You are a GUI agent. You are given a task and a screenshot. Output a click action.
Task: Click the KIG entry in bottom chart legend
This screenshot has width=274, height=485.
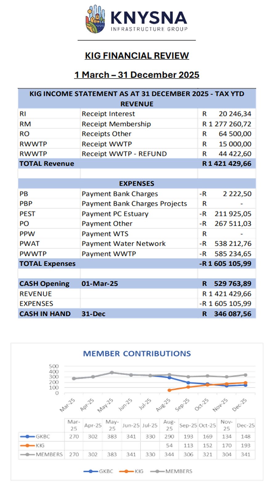pos(131,471)
